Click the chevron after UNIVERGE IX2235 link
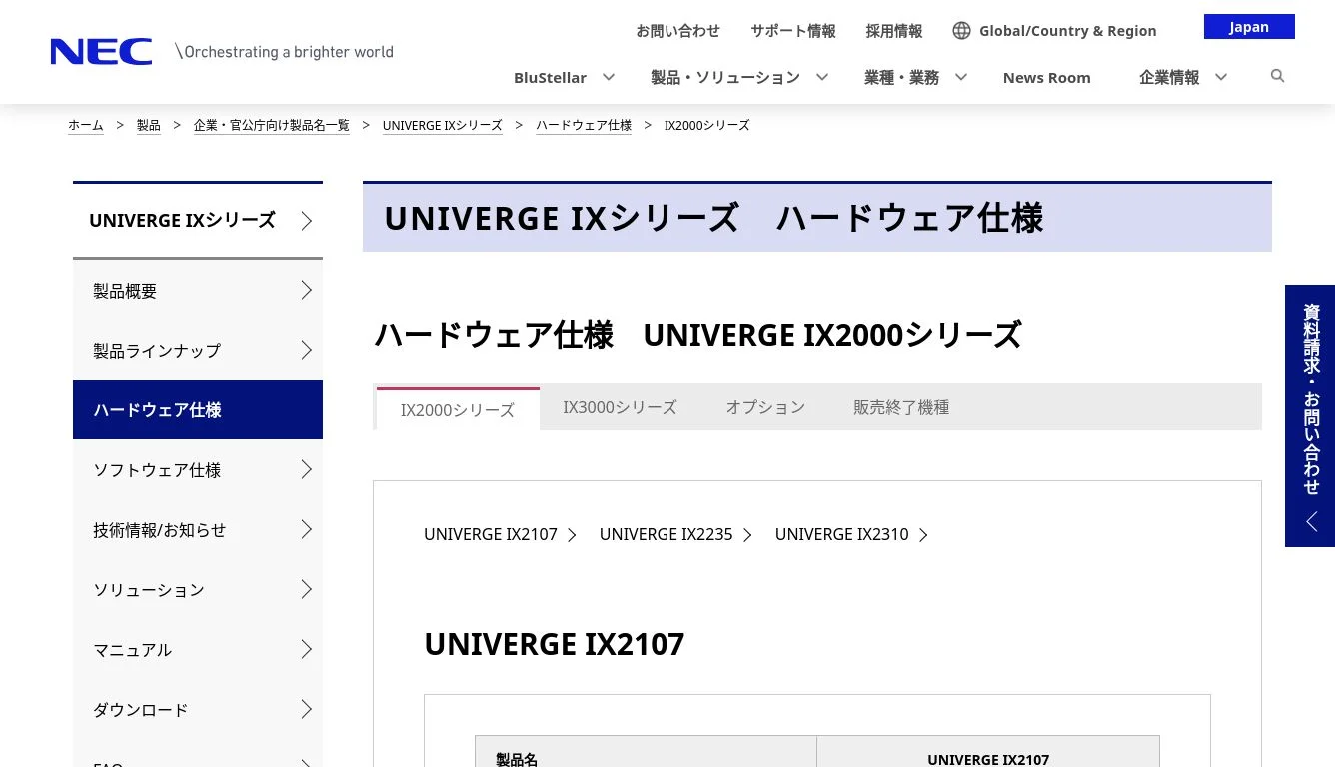This screenshot has height=767, width=1335. (x=747, y=535)
